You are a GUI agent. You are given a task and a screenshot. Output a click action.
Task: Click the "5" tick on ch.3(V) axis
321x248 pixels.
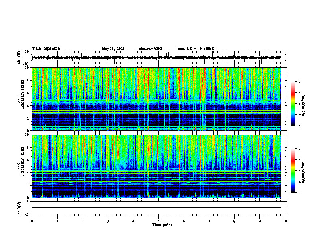[x=28, y=202]
